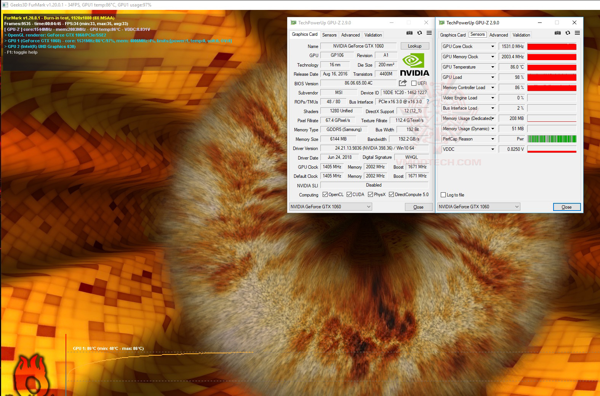Screen dimensions: 600x396
Task: Expand the PerfCap Reason dropdown
Action: pos(493,139)
